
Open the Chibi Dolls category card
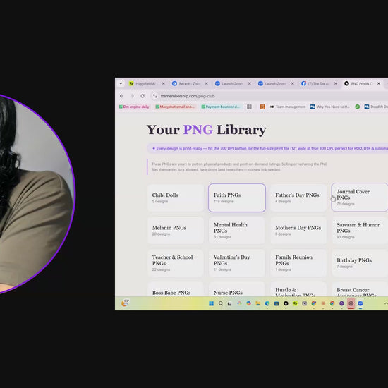point(176,198)
